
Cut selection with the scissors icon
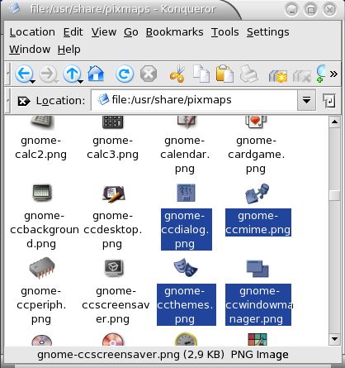pos(177,74)
